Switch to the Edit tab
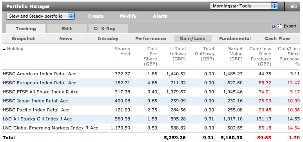 pyautogui.click(x=67, y=29)
